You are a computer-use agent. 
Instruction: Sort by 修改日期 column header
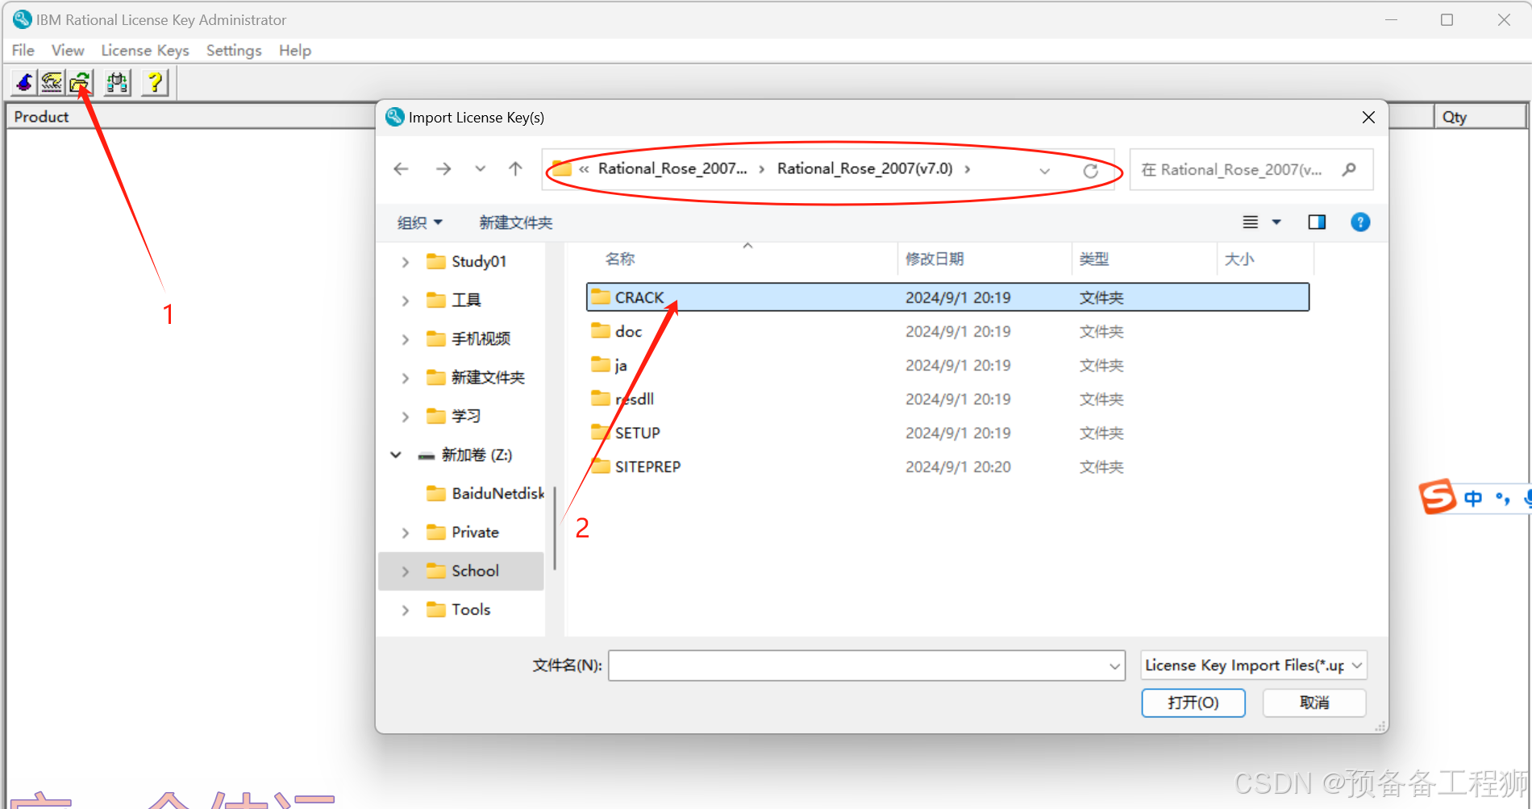tap(935, 259)
